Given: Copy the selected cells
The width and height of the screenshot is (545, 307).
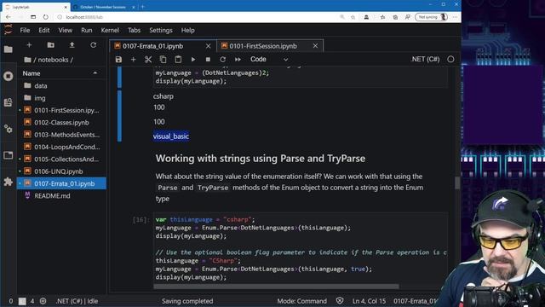Looking at the screenshot, I should 163,60.
